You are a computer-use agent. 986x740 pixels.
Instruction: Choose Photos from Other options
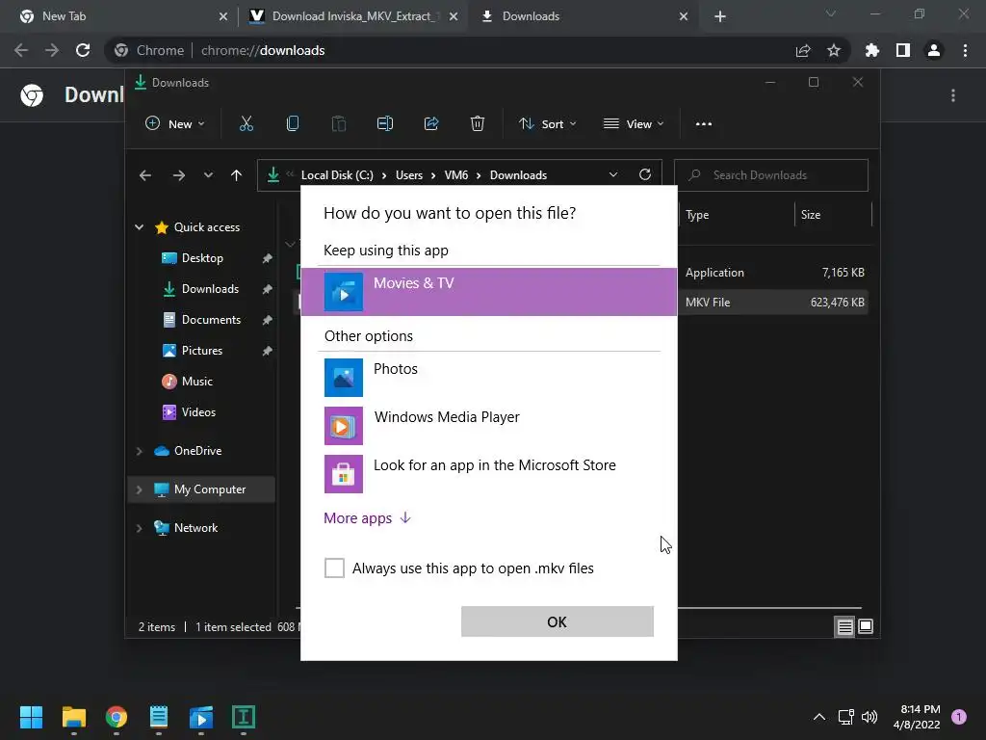[x=489, y=378]
